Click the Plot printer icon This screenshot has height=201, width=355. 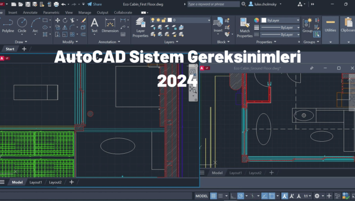coord(56,4)
